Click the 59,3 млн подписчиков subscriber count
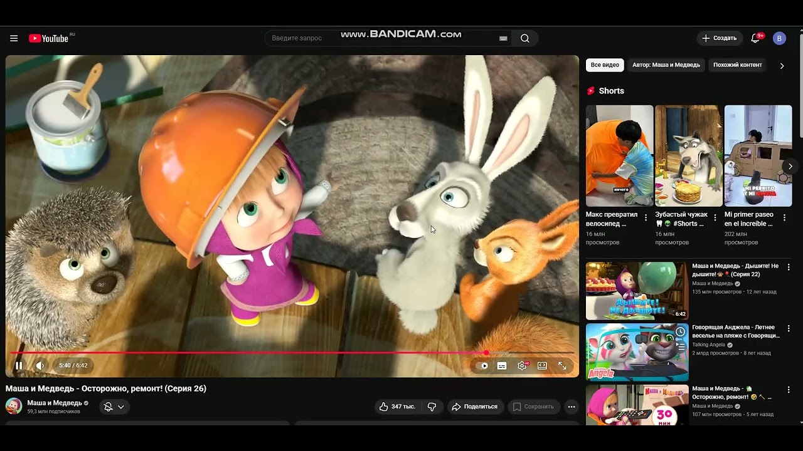This screenshot has height=451, width=803. click(53, 412)
